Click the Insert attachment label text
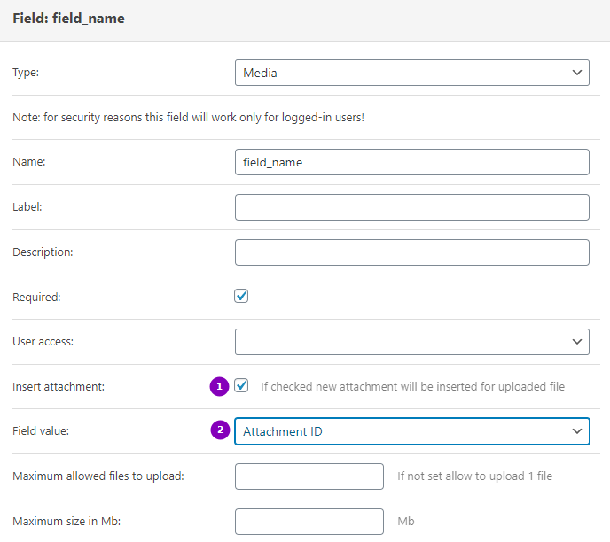Image resolution: width=610 pixels, height=542 pixels. pyautogui.click(x=59, y=387)
